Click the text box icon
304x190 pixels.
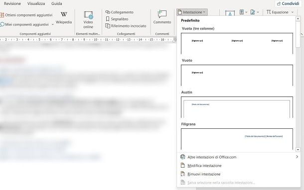(230, 13)
